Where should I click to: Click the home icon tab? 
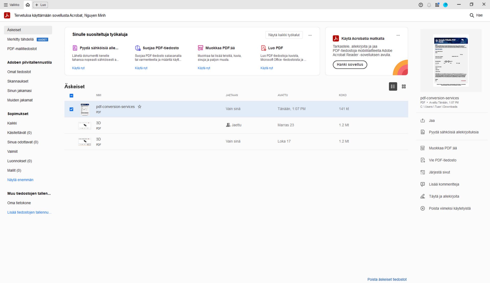pos(28,5)
